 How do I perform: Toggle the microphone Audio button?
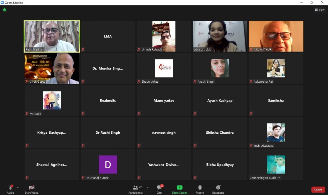click(x=10, y=189)
